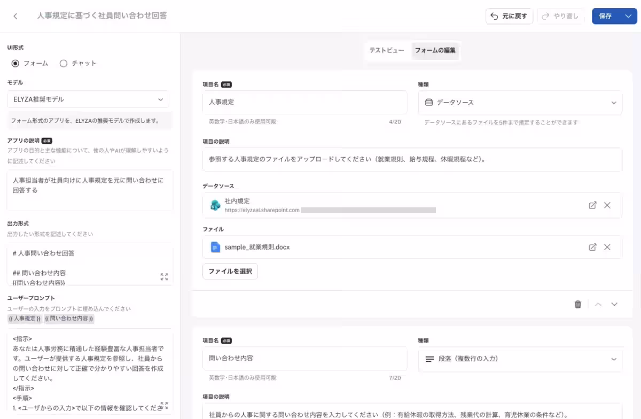641x419 pixels.
Task: Open the 社内規定 data source external link icon
Action: point(592,205)
